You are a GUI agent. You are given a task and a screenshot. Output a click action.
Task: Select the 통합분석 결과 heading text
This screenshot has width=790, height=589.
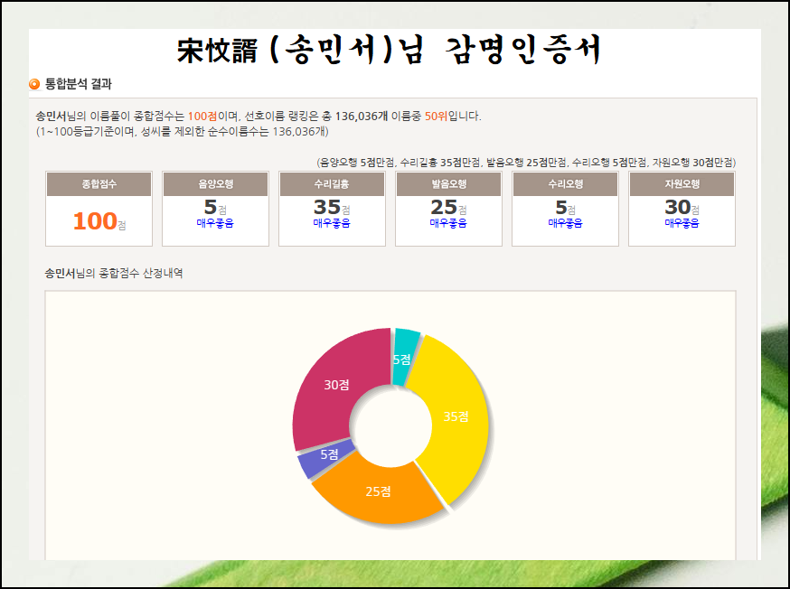pos(78,84)
